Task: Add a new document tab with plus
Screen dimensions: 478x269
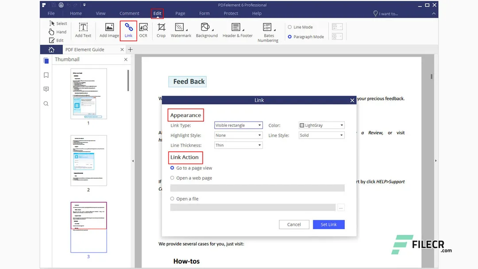Action: coord(130,50)
